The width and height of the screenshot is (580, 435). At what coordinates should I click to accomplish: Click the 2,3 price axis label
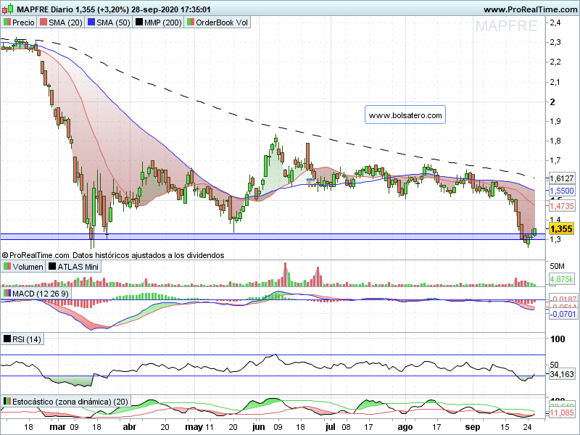click(555, 42)
